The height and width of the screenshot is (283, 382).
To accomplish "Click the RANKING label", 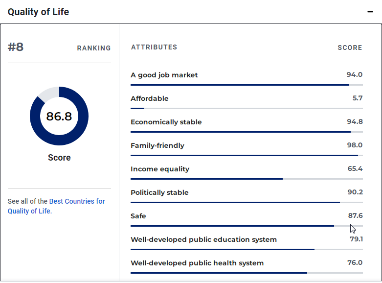I will pyautogui.click(x=94, y=48).
